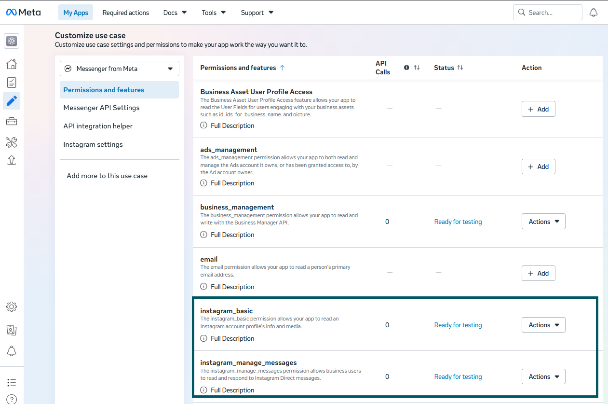Click info icon under email permission
The image size is (608, 404).
pos(204,287)
